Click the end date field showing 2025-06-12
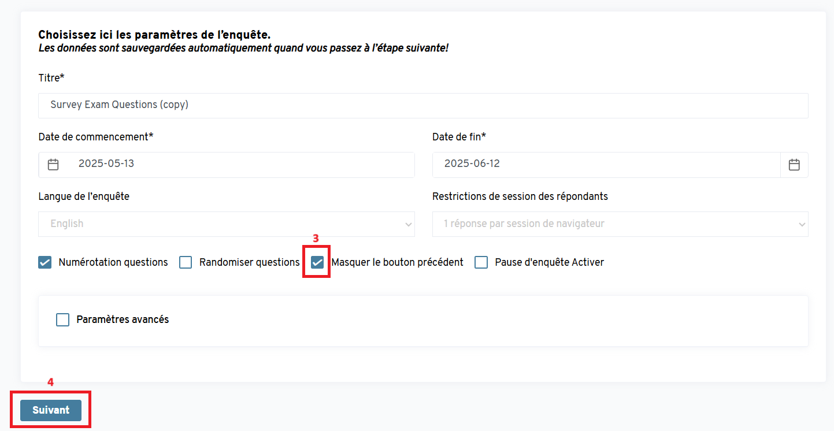Screen dimensions: 834x431 click(x=606, y=164)
